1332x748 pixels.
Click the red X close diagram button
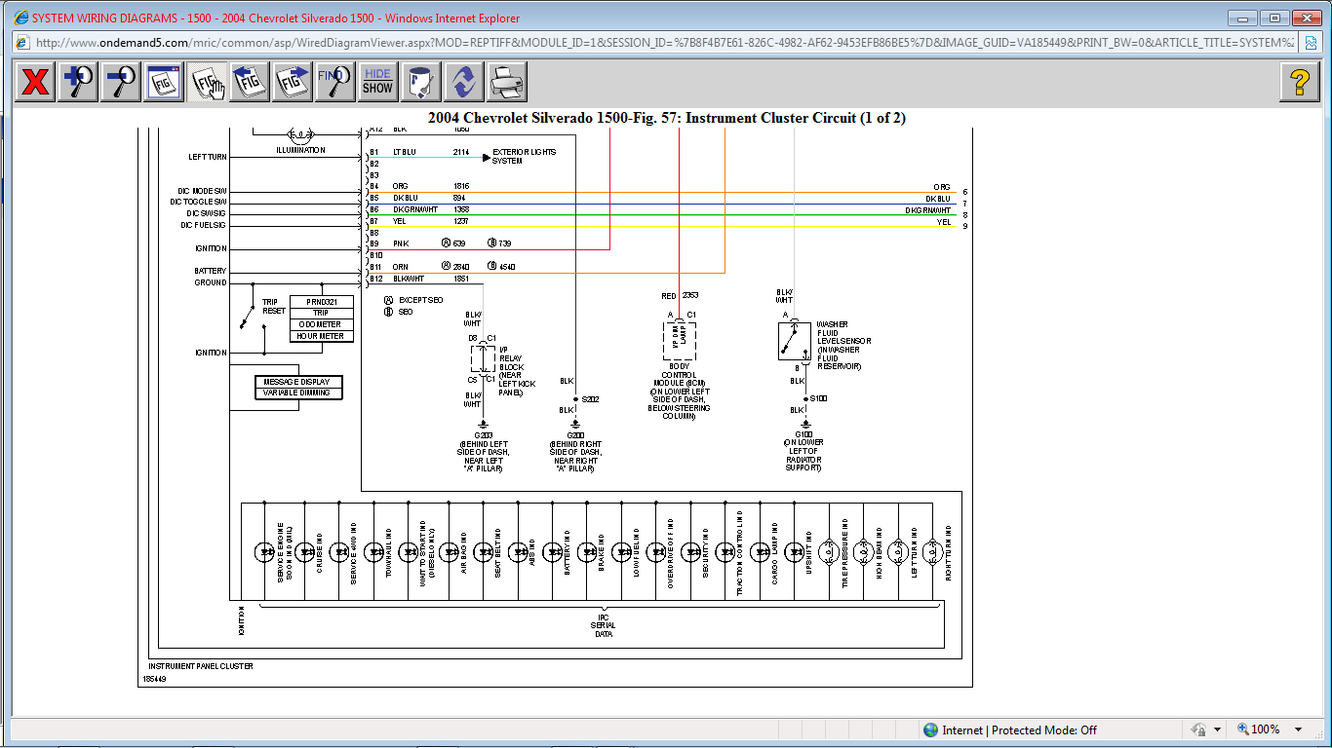tap(35, 82)
